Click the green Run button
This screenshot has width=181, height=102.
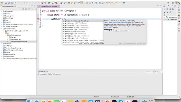[49, 3]
